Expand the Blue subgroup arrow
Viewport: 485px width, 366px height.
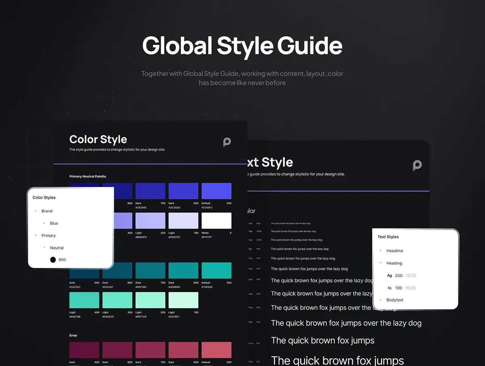(44, 223)
